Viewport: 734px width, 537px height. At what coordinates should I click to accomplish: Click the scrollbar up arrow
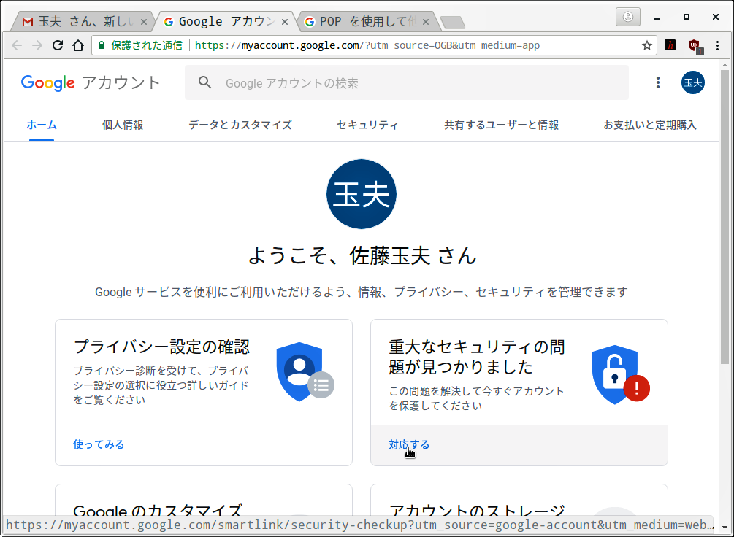tap(725, 65)
